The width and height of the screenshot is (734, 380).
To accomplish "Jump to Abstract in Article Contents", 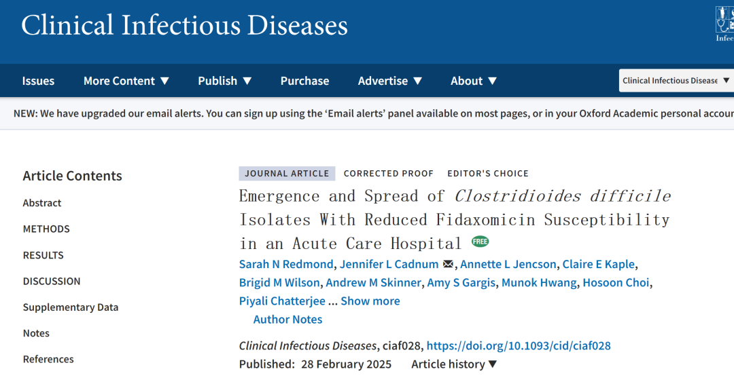I will point(42,203).
